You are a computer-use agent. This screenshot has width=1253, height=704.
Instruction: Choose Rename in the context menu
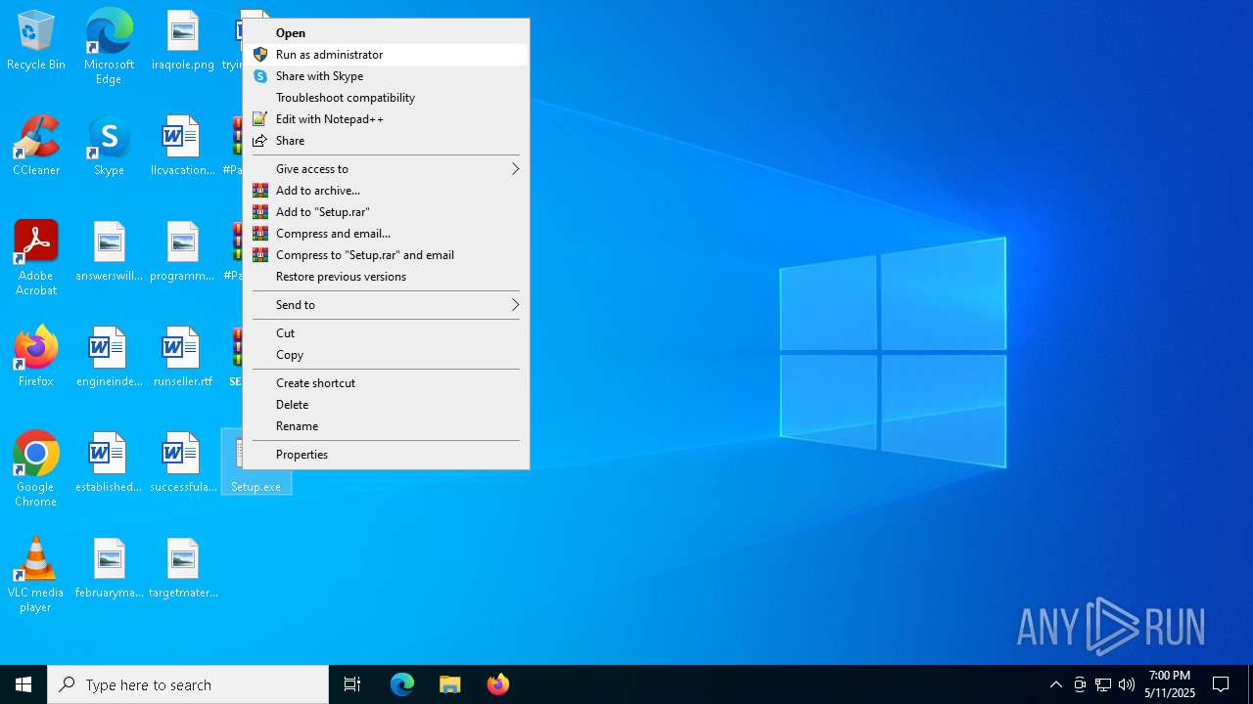click(x=386, y=426)
